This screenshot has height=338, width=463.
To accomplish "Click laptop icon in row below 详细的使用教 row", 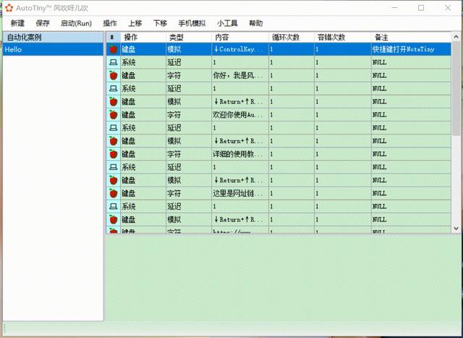I will pos(114,167).
